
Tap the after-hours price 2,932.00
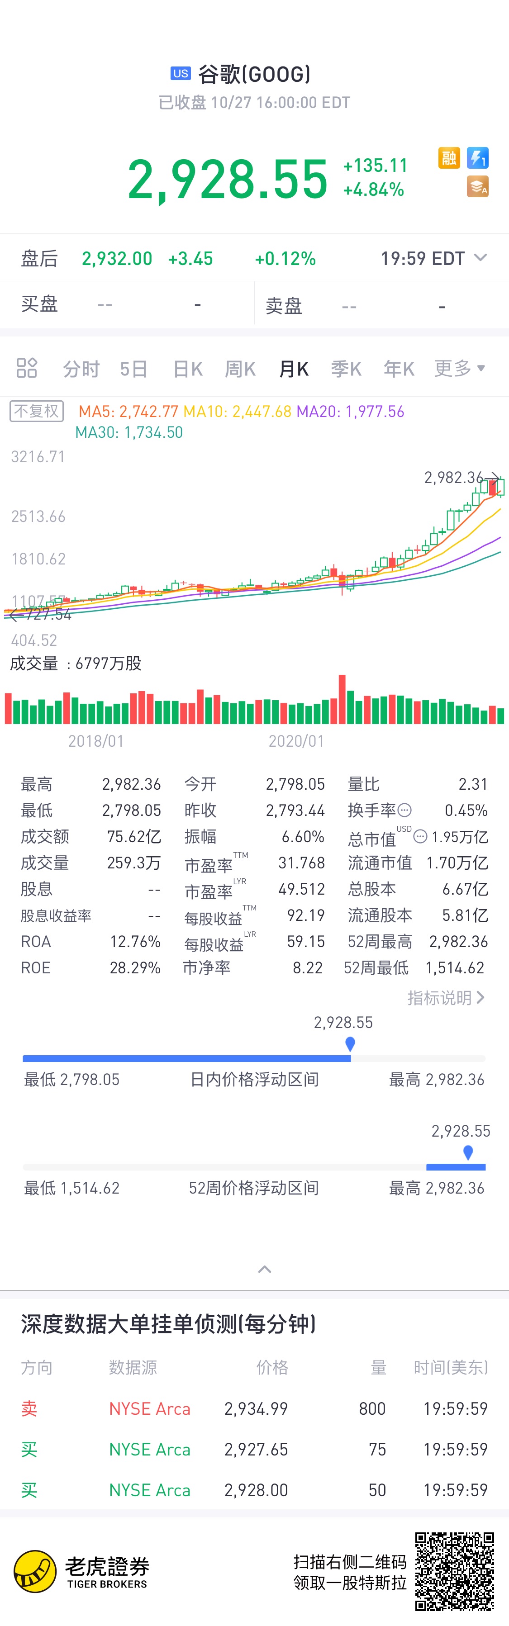click(x=117, y=258)
